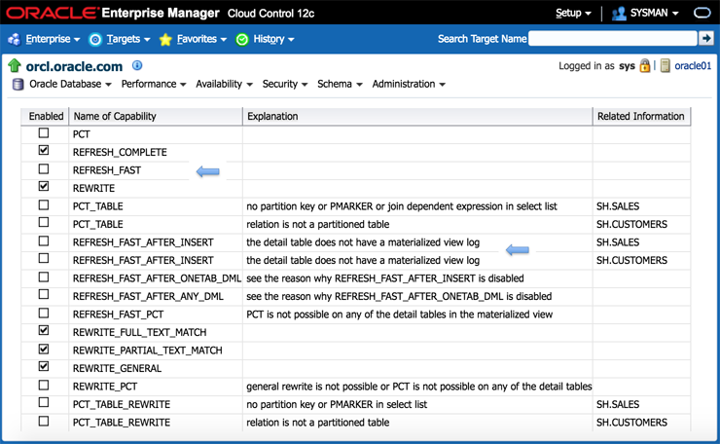Click the search go arrow button

(706, 38)
